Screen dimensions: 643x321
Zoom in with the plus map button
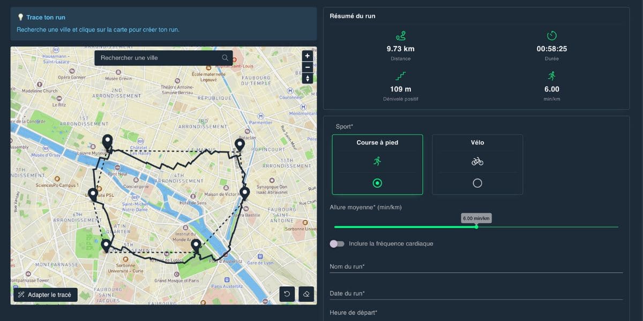point(307,56)
